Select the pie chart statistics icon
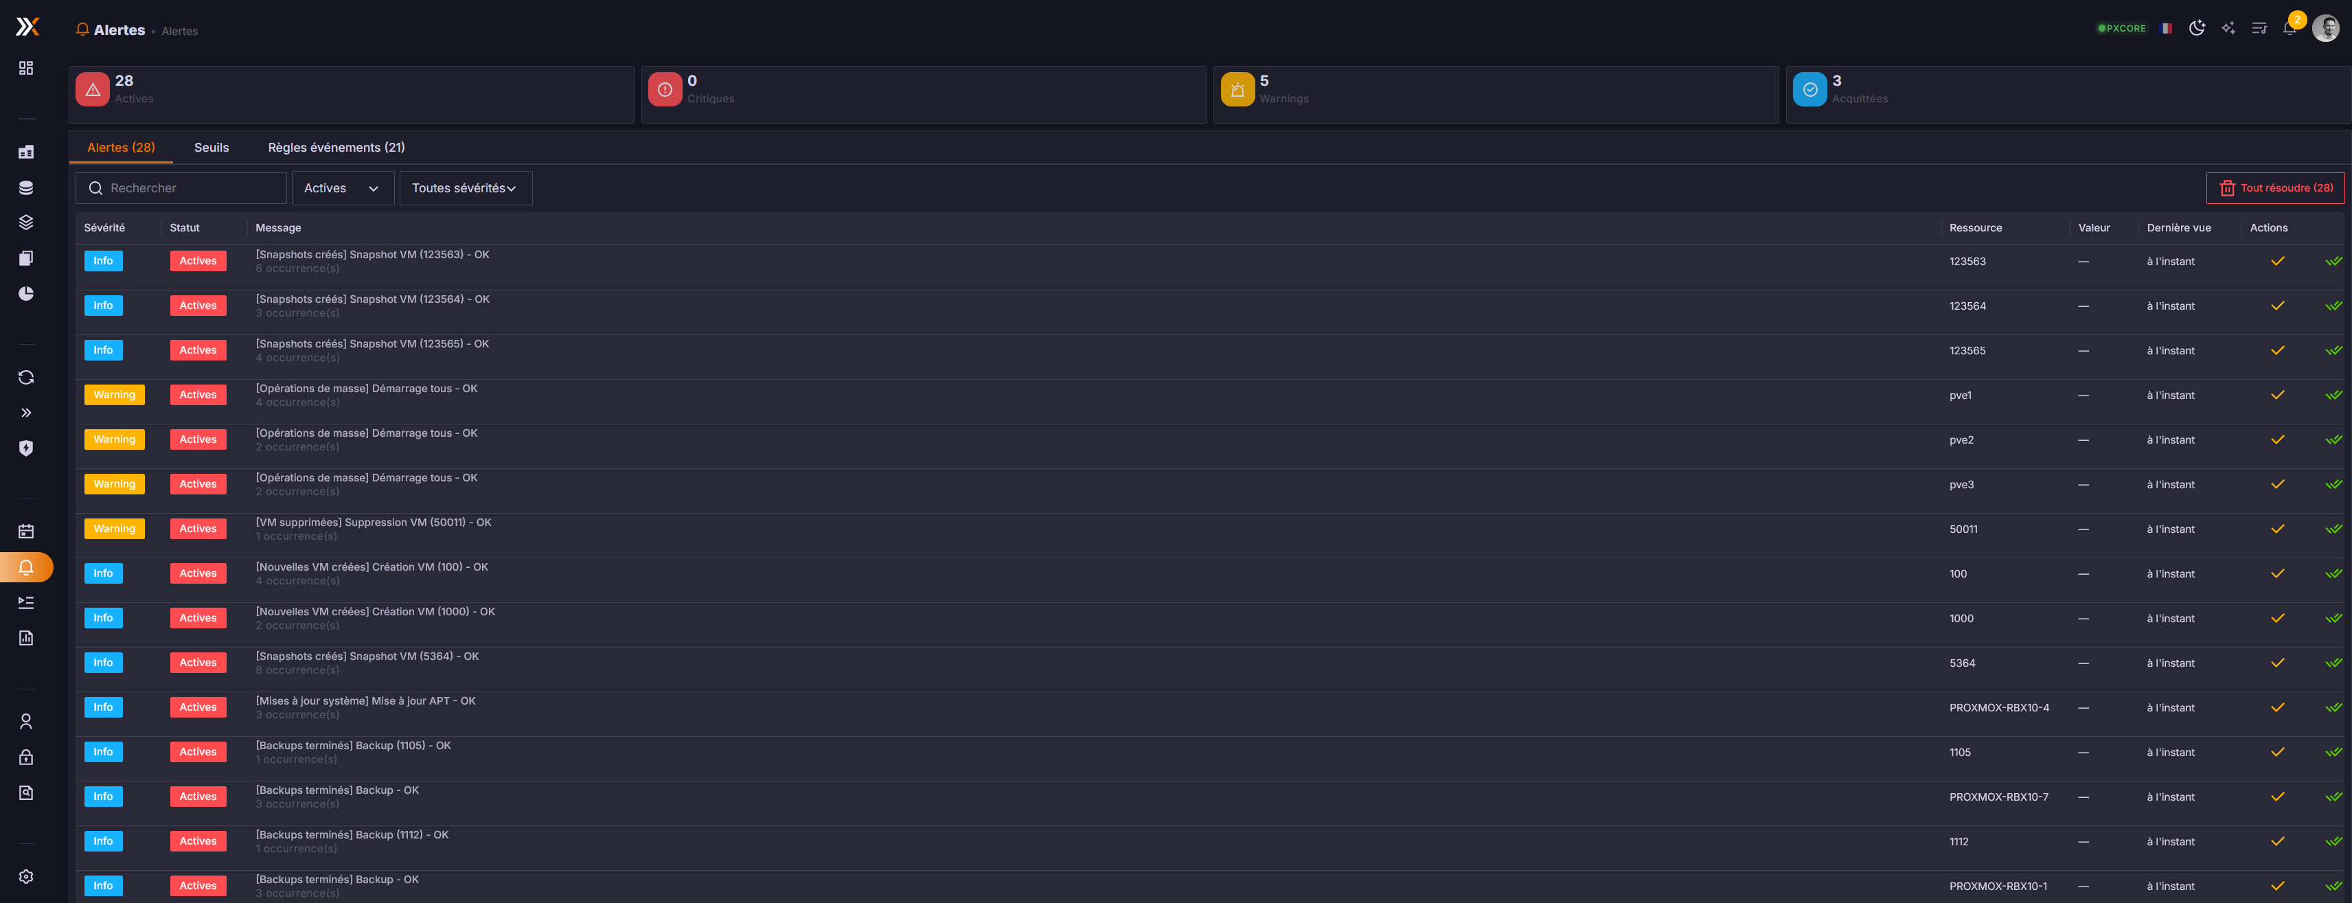Image resolution: width=2352 pixels, height=903 pixels. (x=25, y=293)
